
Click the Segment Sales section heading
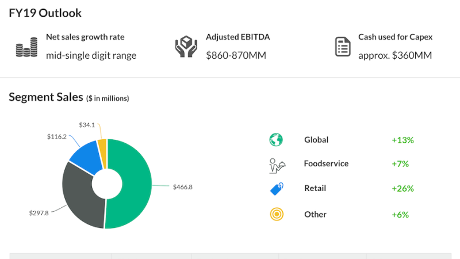click(46, 97)
